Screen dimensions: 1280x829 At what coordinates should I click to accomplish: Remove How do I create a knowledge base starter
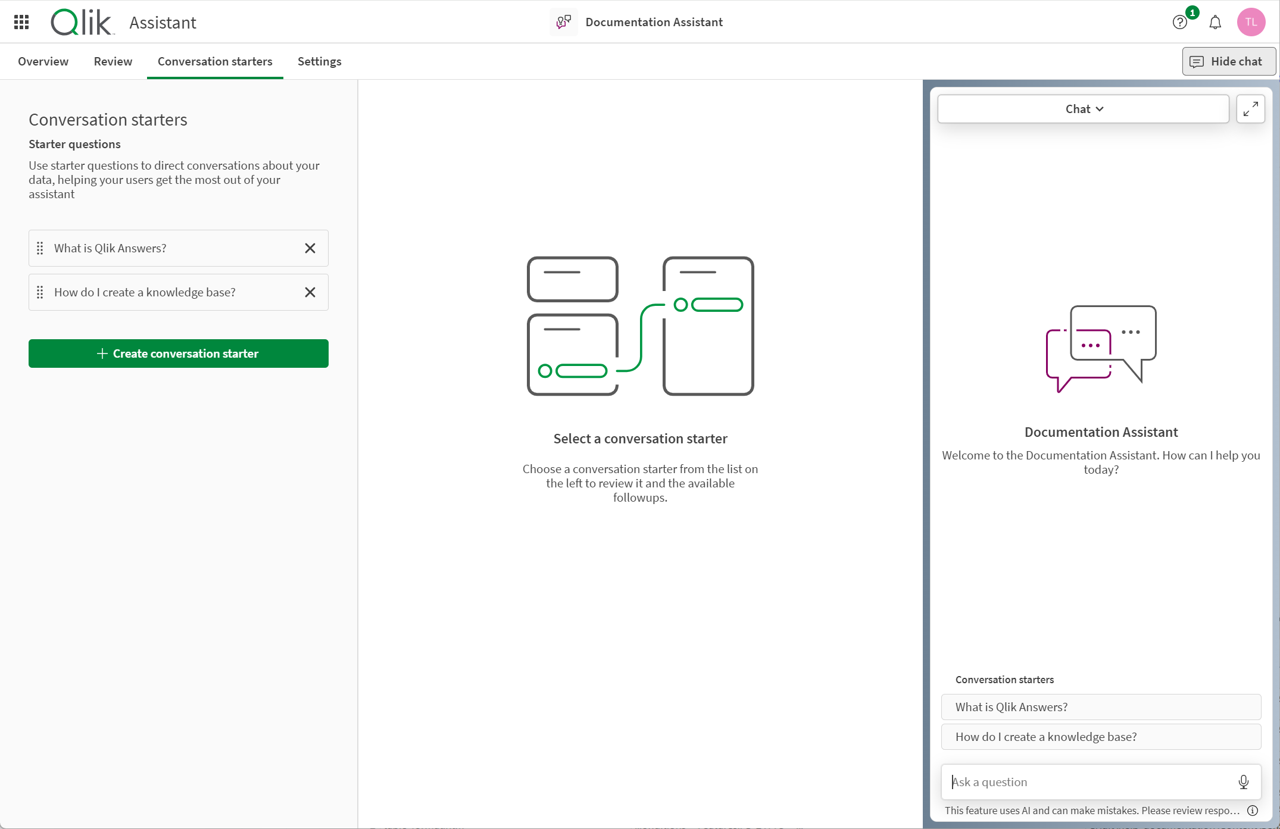click(310, 292)
